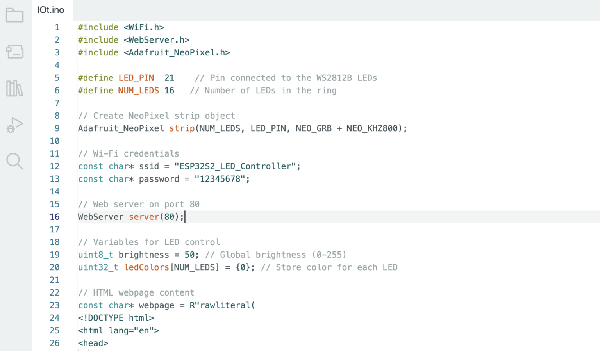Click the word strip on line 9
This screenshot has height=351, width=600.
coord(182,128)
